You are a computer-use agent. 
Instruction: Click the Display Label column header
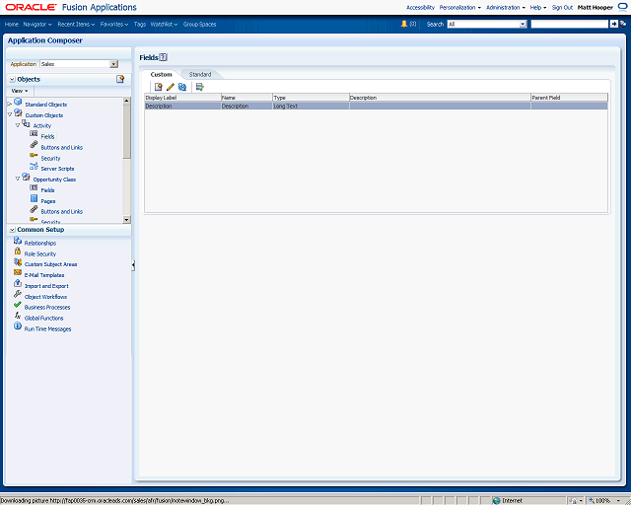tap(182, 98)
